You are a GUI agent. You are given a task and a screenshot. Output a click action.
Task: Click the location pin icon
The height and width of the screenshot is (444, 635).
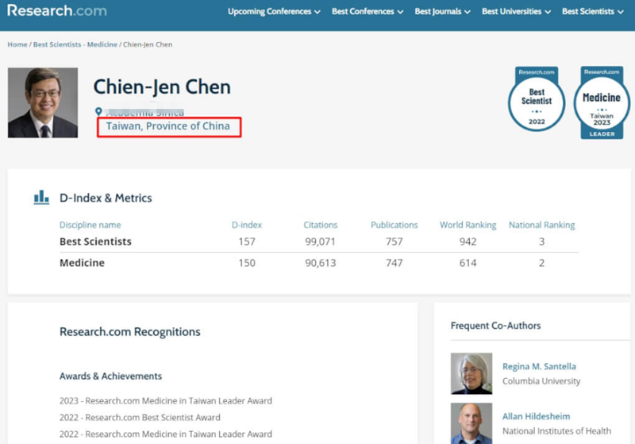(x=98, y=112)
